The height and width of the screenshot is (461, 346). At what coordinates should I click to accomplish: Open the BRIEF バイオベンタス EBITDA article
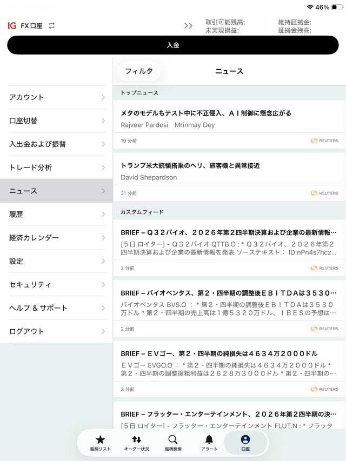coord(229,308)
